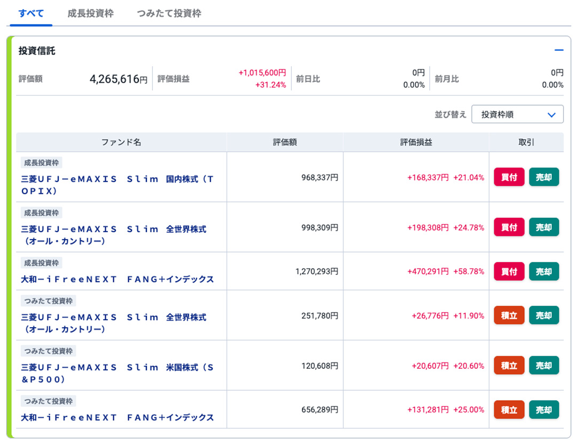Click 買付 for 成長投資枠 全世界株式 fund

tap(509, 227)
